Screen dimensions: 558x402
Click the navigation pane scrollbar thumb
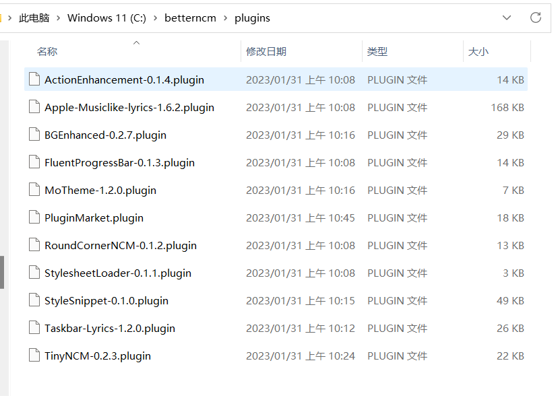[x=2, y=272]
